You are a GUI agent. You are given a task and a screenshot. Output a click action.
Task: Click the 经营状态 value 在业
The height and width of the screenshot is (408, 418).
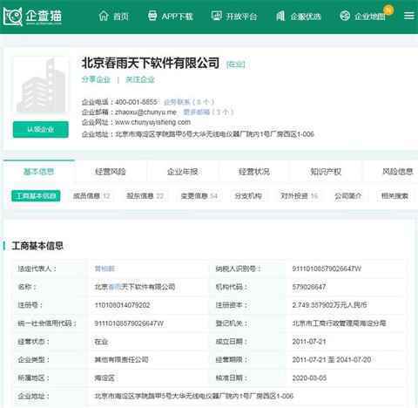[x=101, y=342]
